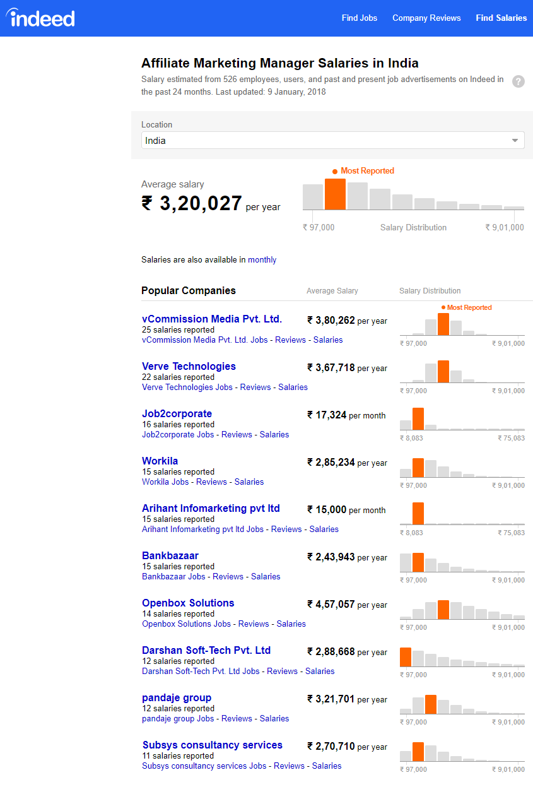Click Openbox Solutions salary distribution chart
The width and height of the screenshot is (533, 787).
(462, 609)
